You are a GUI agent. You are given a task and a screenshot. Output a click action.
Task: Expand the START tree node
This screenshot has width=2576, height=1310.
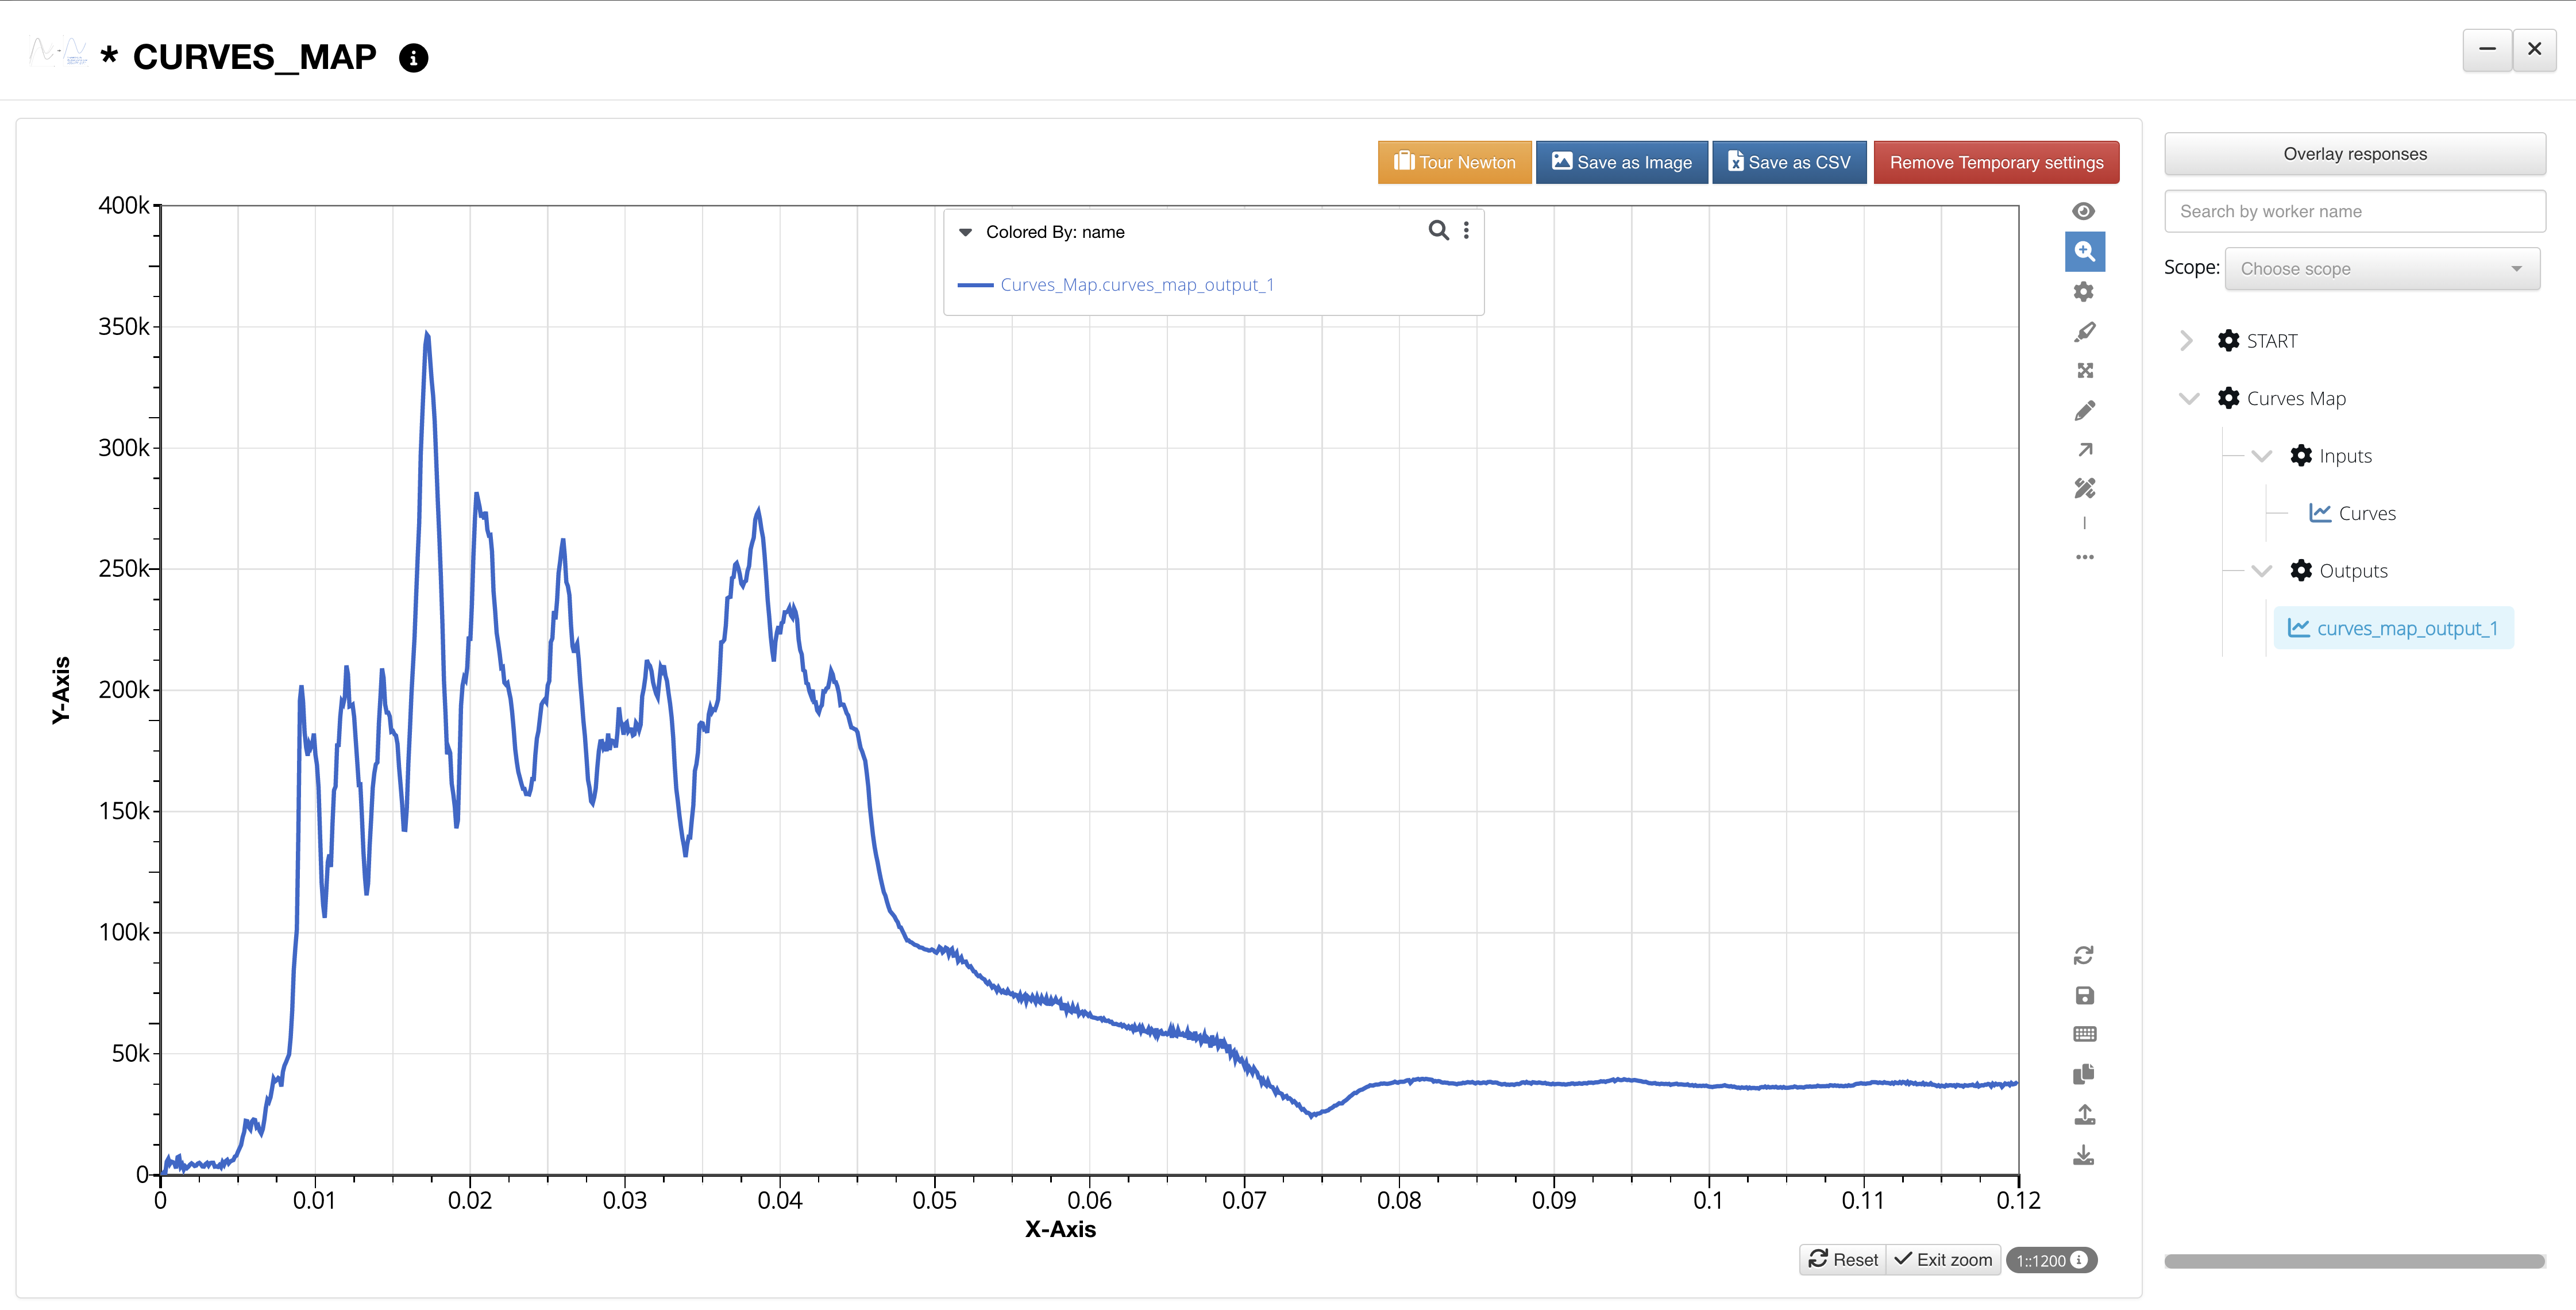point(2186,341)
